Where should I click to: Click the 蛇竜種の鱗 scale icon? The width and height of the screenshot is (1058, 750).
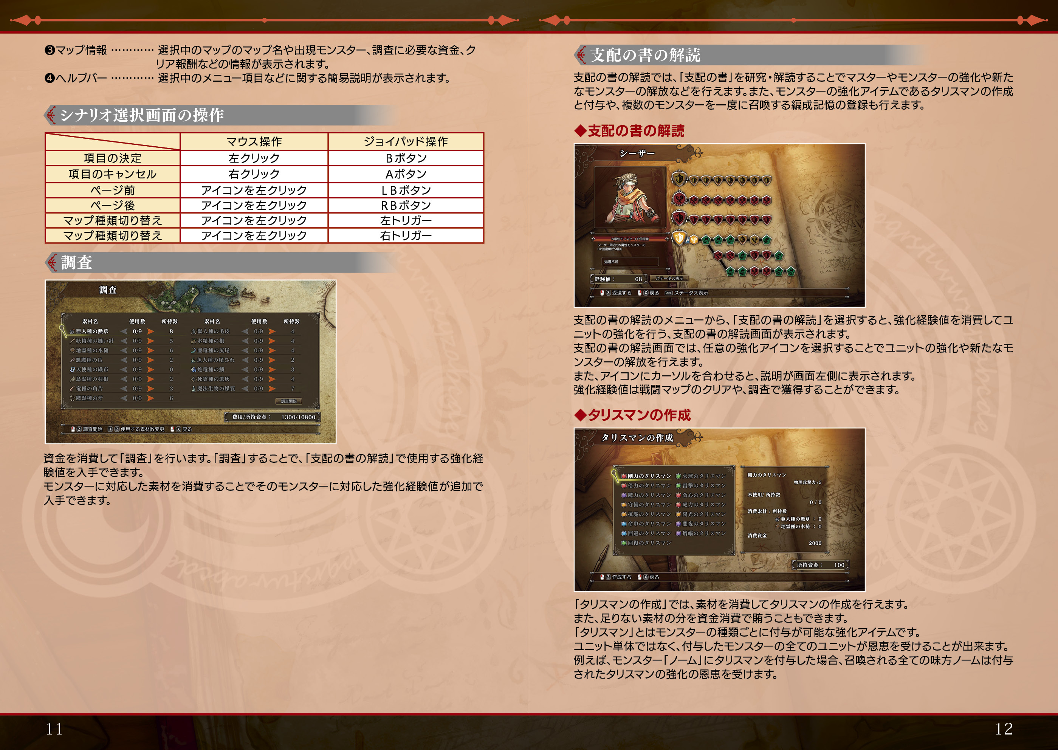tap(194, 369)
